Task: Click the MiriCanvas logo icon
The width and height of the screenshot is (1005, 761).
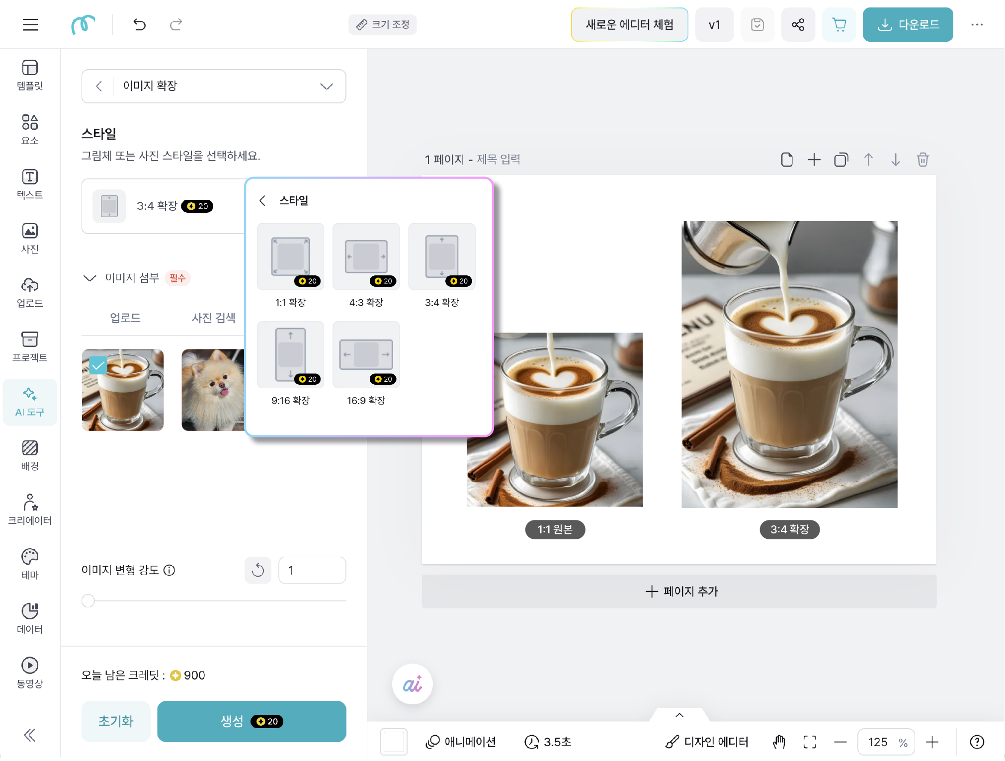Action: [x=83, y=24]
